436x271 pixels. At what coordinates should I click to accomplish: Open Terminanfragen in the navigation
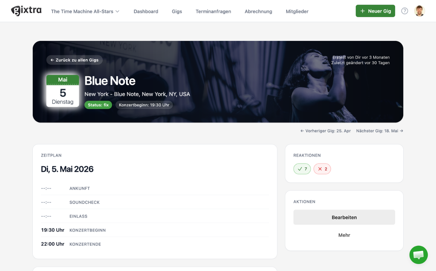[x=213, y=11]
